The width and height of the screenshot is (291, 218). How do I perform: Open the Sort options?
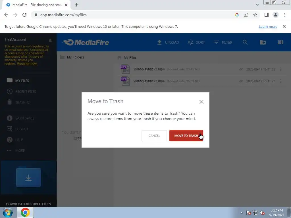pyautogui.click(x=196, y=43)
